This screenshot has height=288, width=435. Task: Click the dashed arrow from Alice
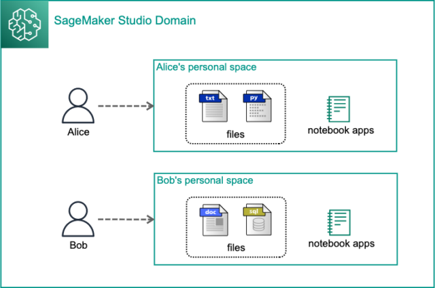click(126, 106)
